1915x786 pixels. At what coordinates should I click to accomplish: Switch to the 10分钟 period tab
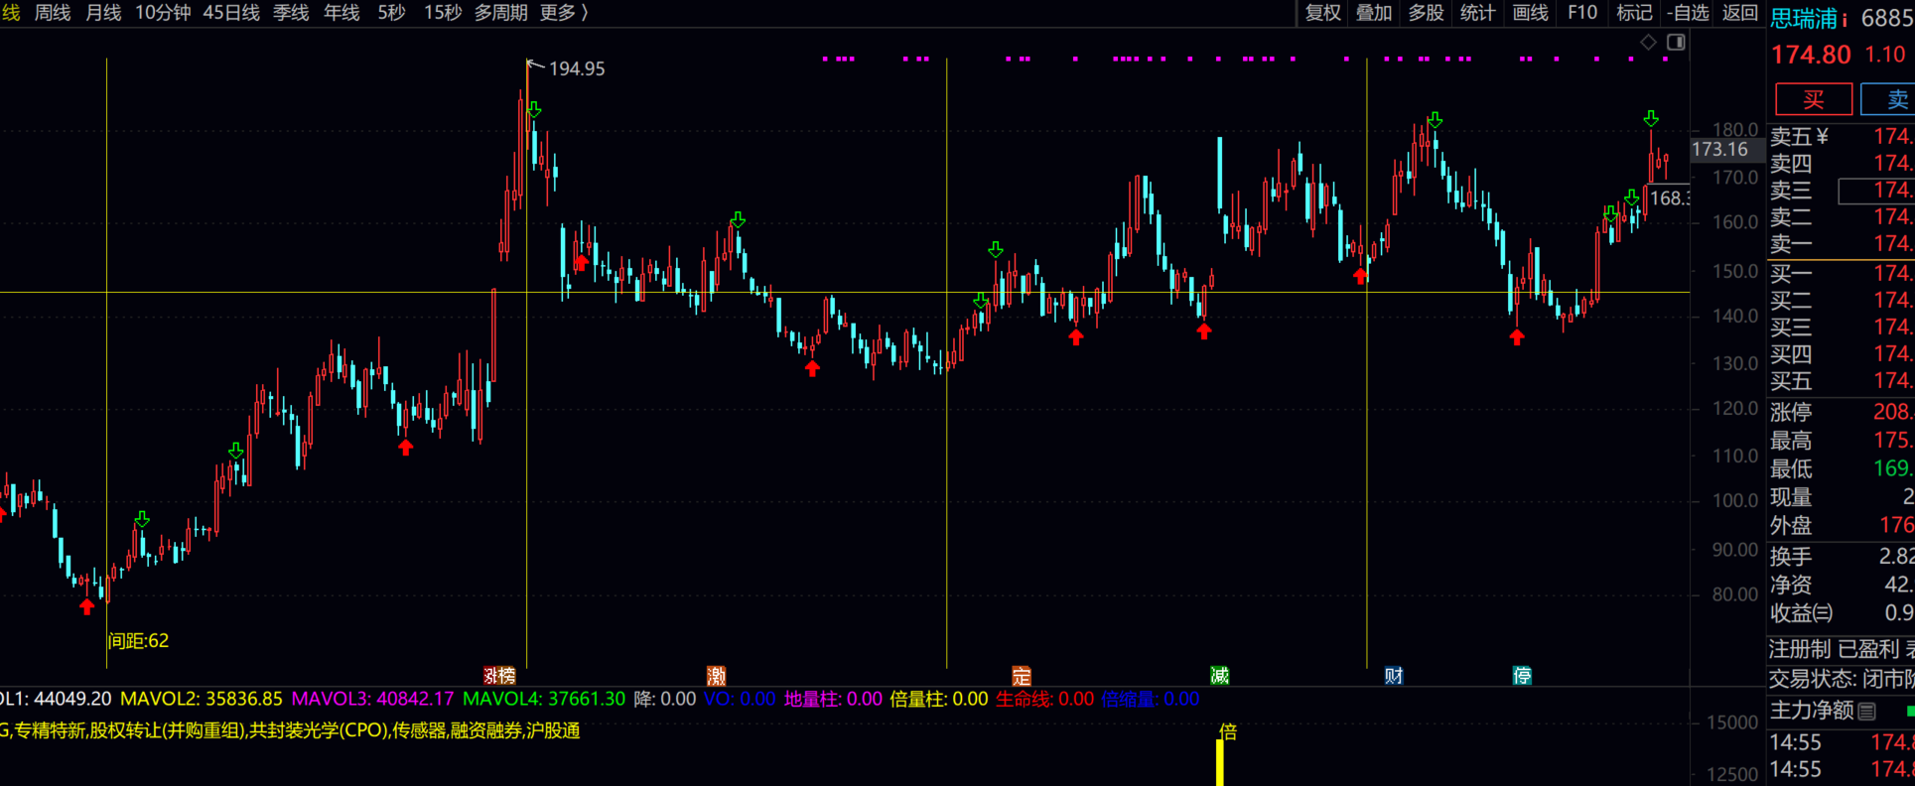point(163,13)
